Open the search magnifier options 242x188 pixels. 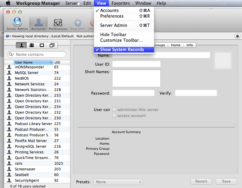[12, 54]
